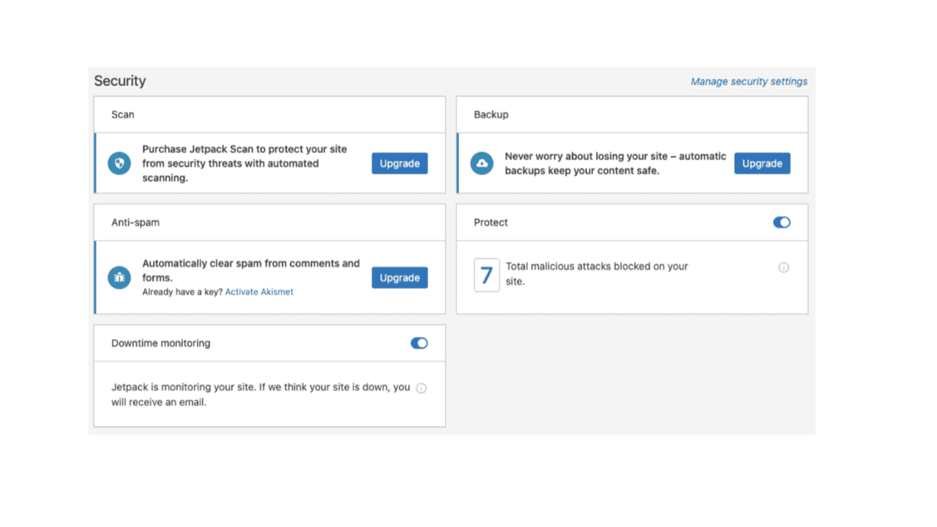Open Manage security settings link
This screenshot has width=937, height=527.
749,81
